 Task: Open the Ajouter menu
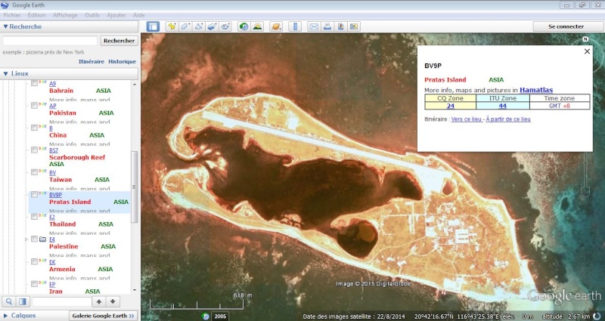pyautogui.click(x=116, y=15)
